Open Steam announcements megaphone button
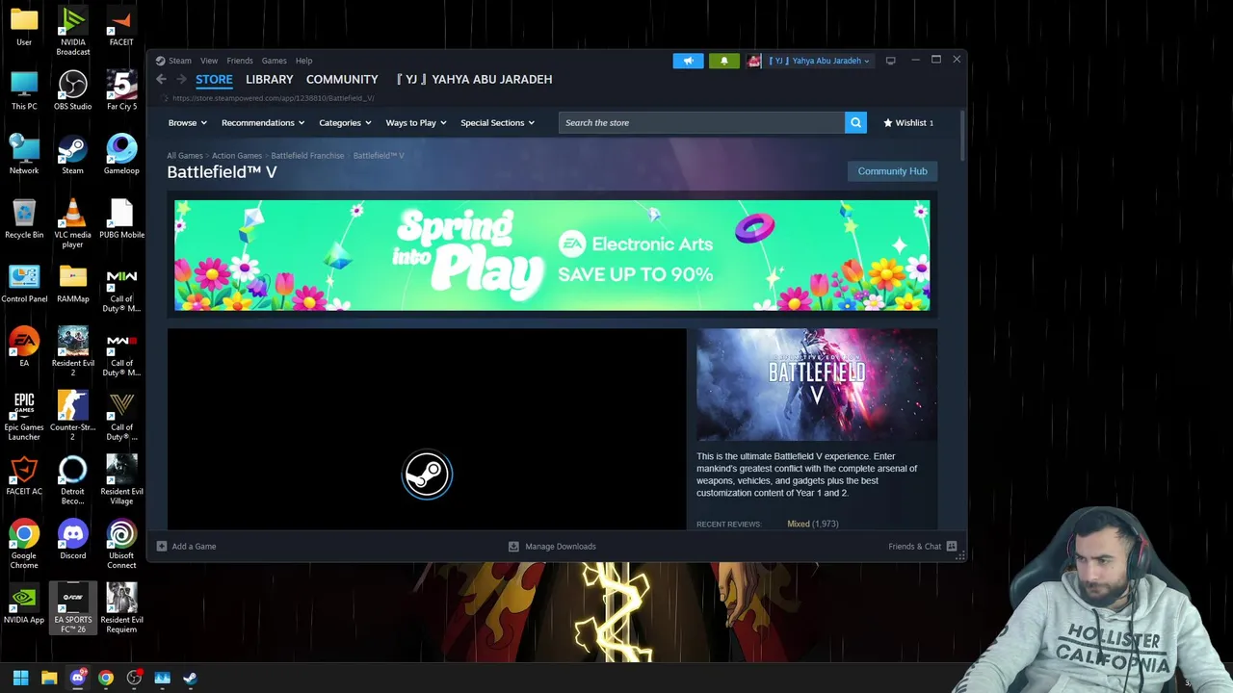 pos(688,61)
